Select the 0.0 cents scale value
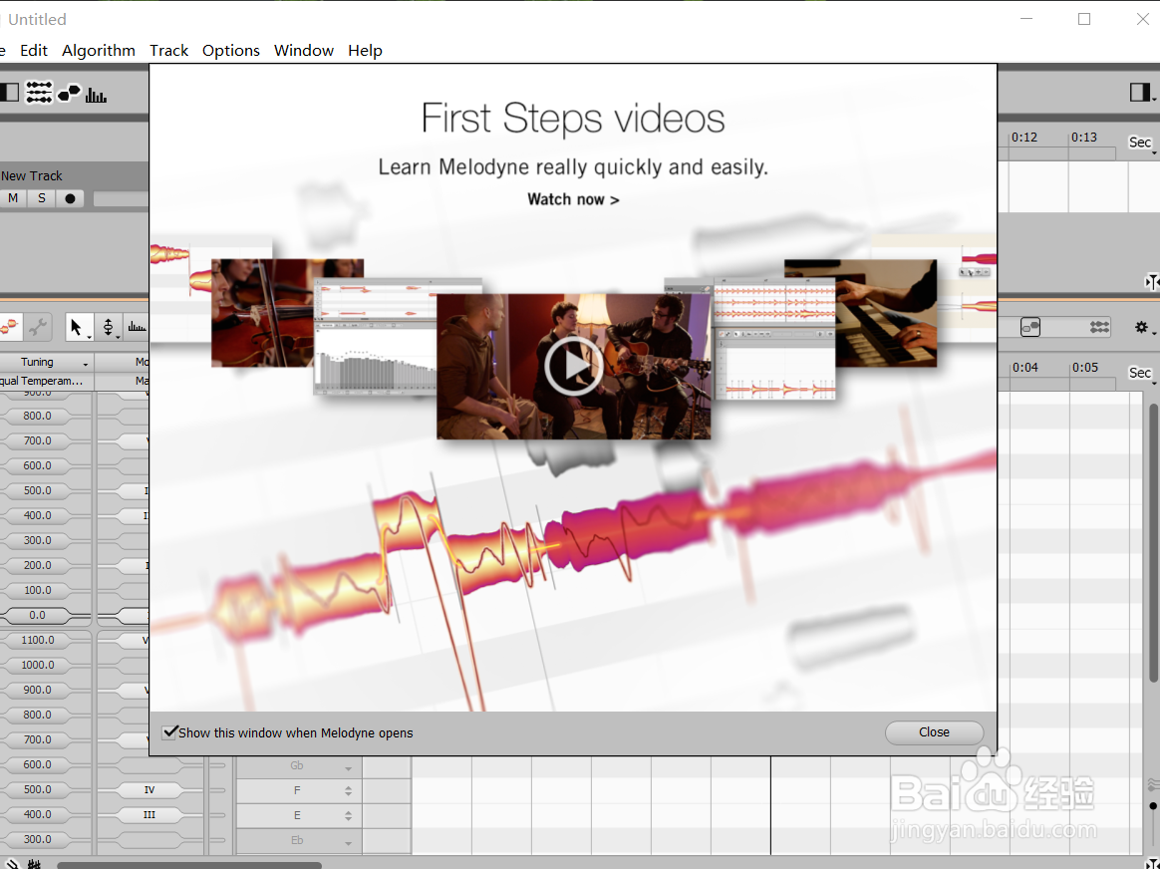This screenshot has height=869, width=1160. pos(37,615)
